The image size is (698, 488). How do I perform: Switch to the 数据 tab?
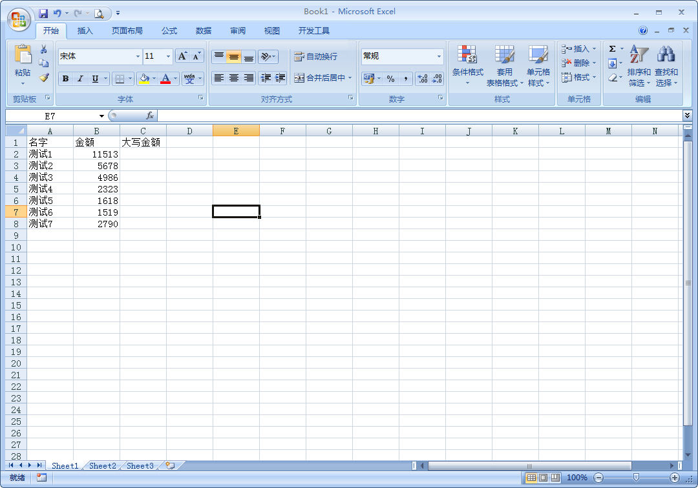point(204,31)
